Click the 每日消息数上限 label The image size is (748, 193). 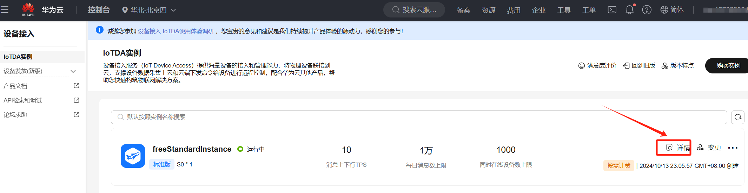pyautogui.click(x=426, y=165)
